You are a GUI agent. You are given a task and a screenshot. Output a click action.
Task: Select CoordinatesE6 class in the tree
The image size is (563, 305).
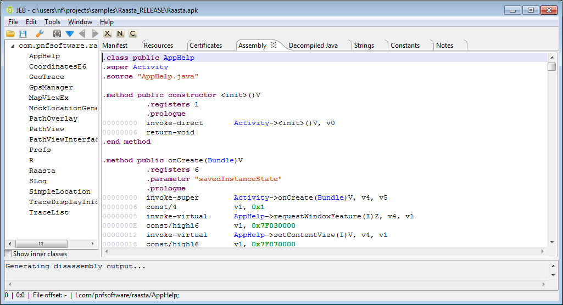click(58, 67)
